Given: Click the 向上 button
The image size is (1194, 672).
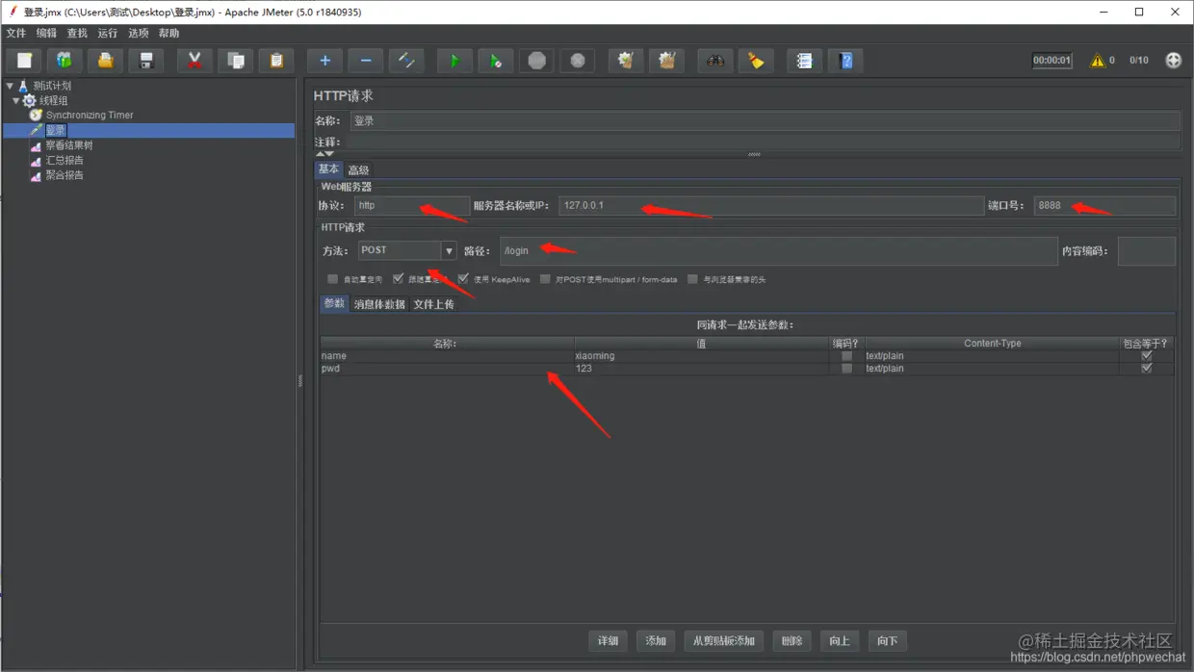Looking at the screenshot, I should click(840, 641).
